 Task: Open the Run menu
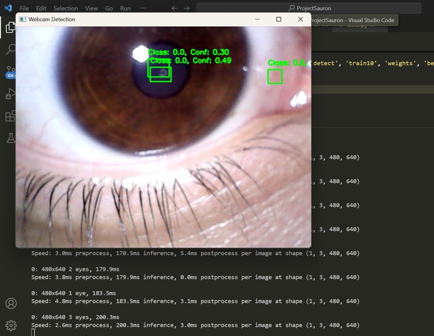point(125,8)
